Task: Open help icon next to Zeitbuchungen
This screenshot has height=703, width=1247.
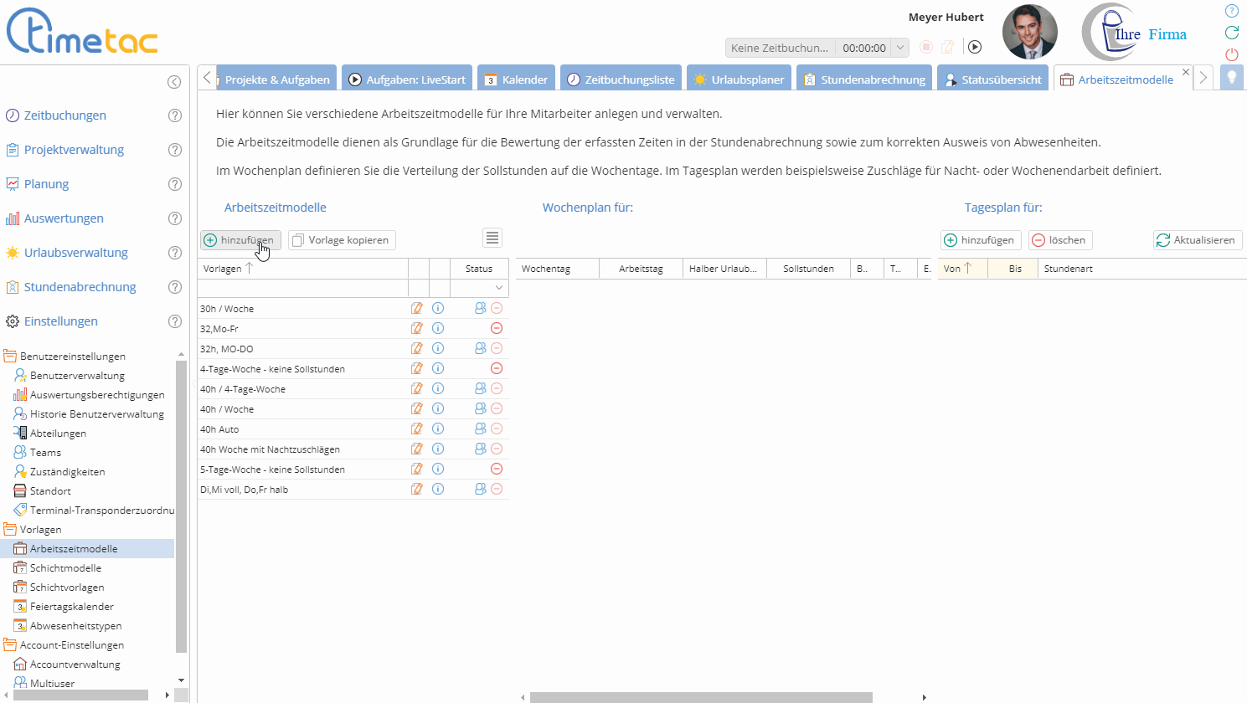Action: tap(175, 115)
